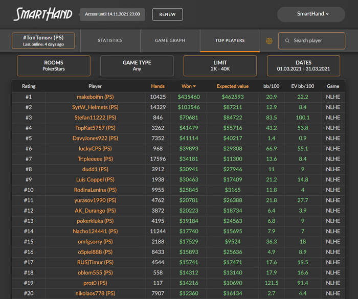Click the EV bb/100 column header

click(303, 86)
